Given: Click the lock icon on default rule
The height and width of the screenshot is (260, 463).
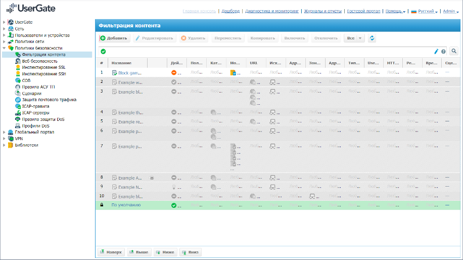Looking at the screenshot, I should (x=102, y=205).
